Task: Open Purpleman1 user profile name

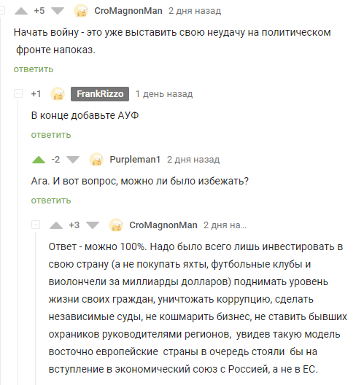Action: (x=135, y=160)
